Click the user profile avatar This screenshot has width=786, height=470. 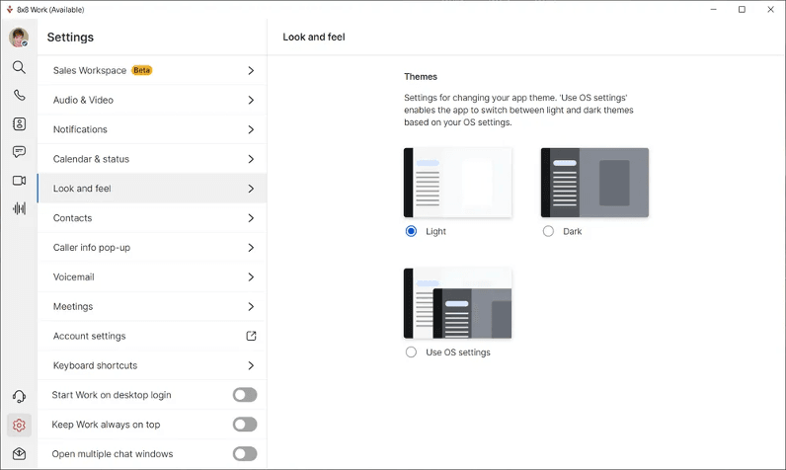19,38
